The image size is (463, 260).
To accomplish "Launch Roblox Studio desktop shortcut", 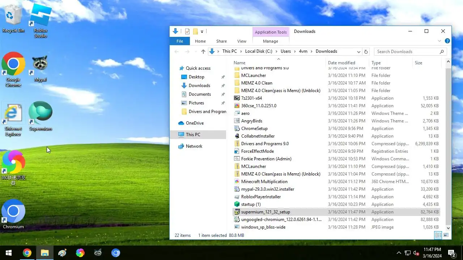I will click(41, 20).
